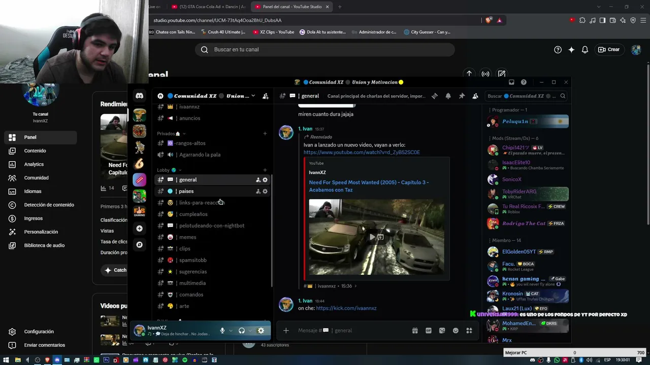This screenshot has height=365, width=650.
Task: Open SonicoX member profile
Action: [528, 179]
